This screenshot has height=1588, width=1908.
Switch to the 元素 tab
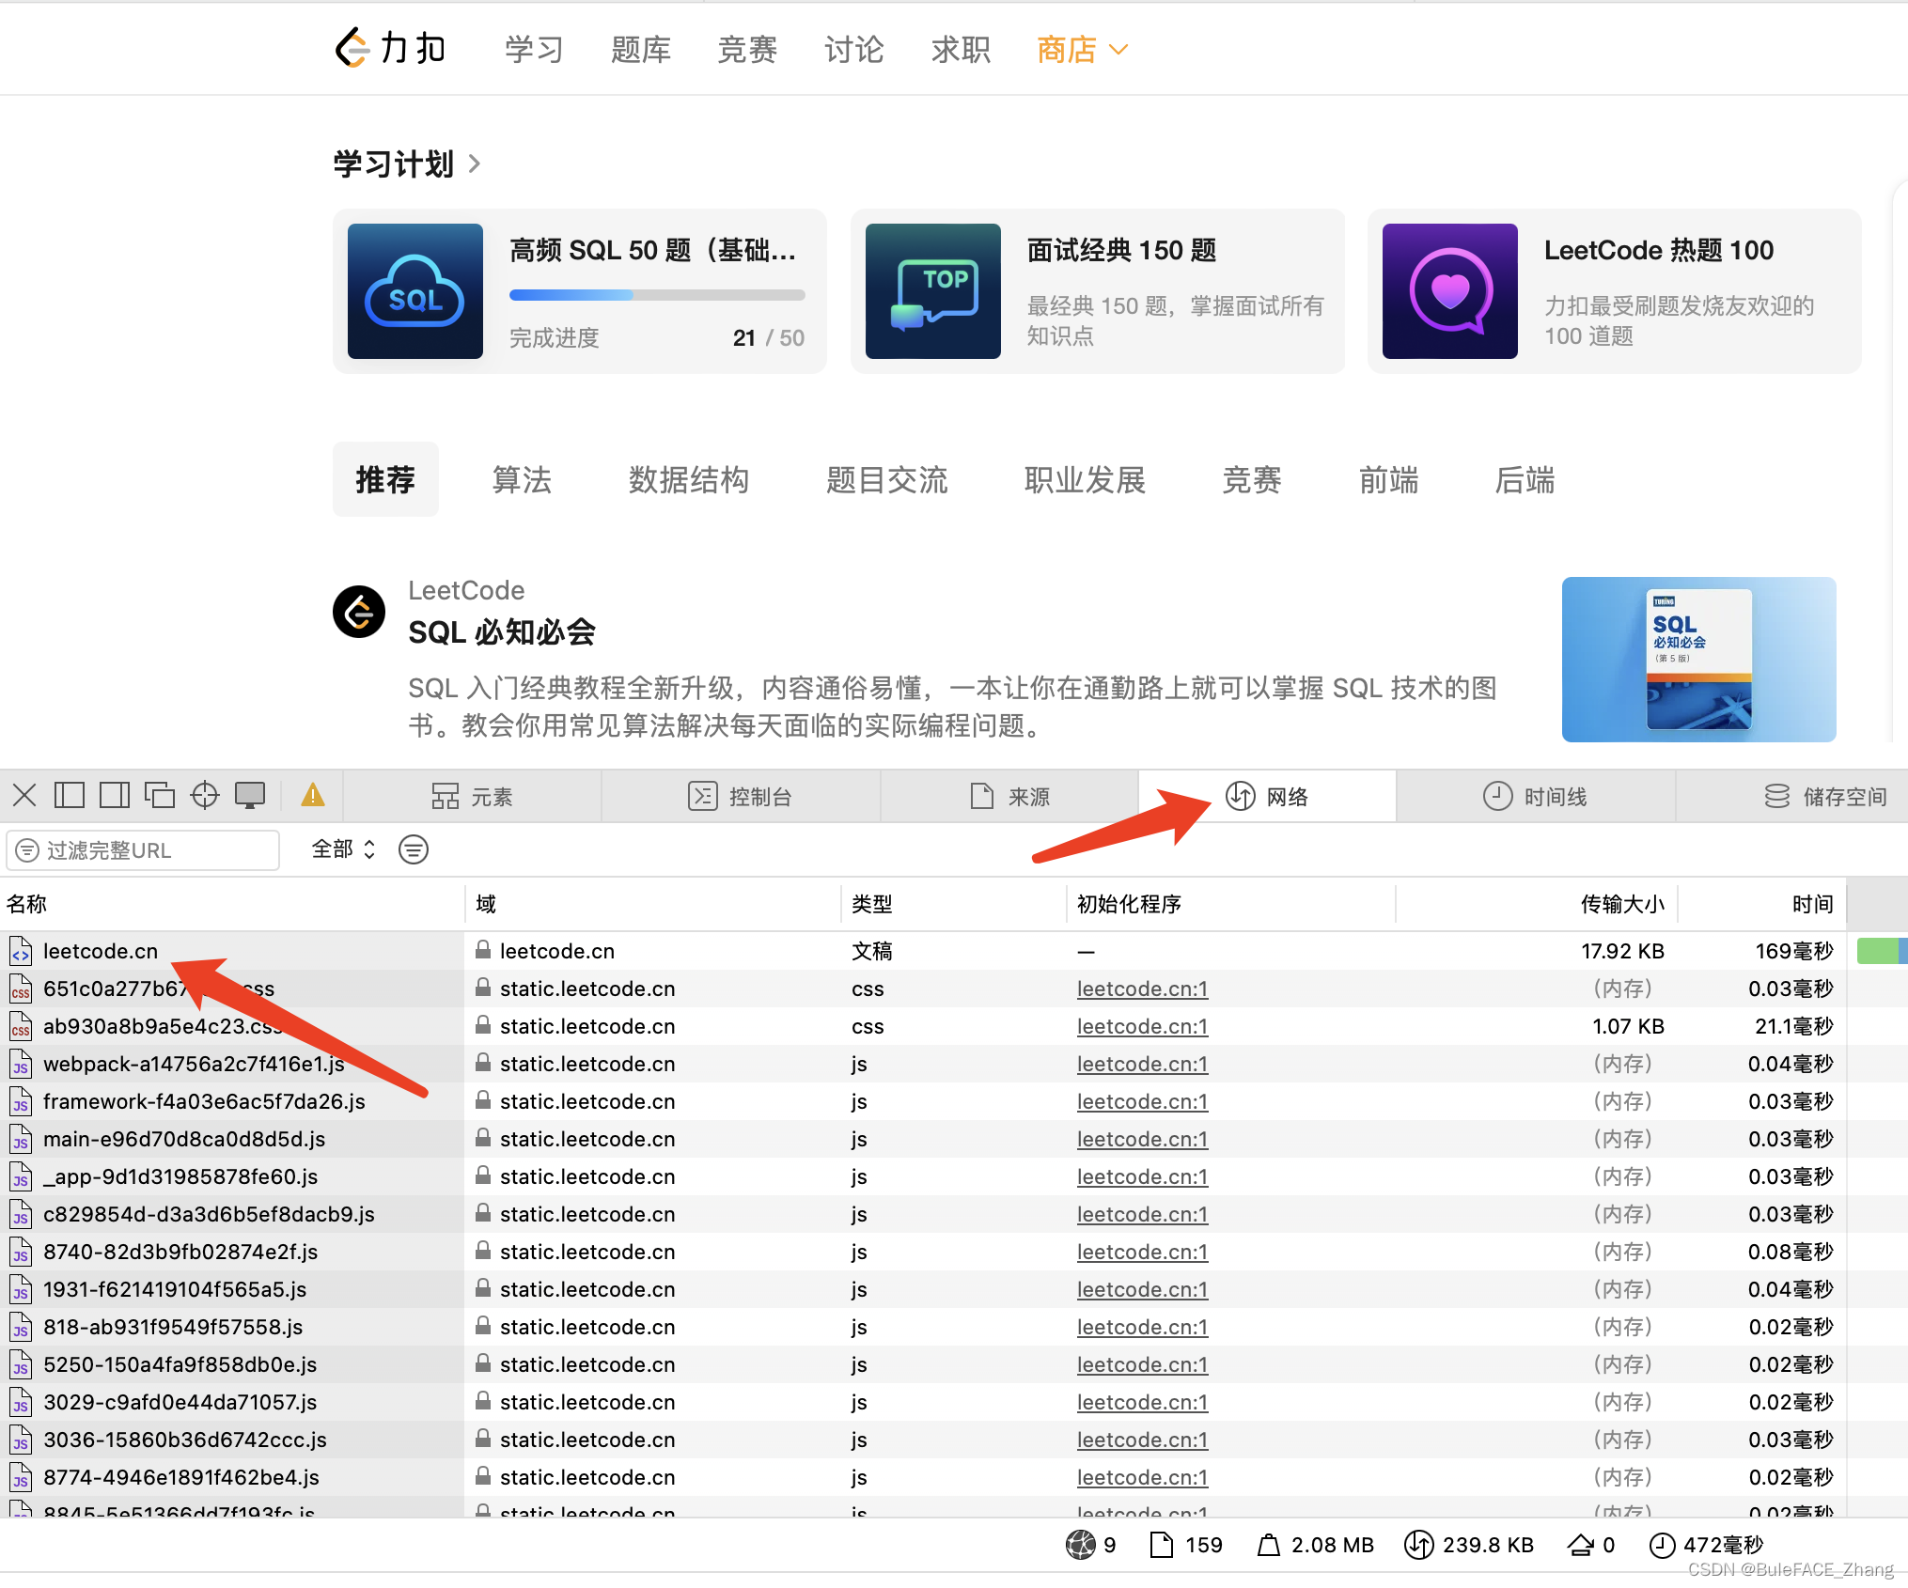click(x=472, y=797)
